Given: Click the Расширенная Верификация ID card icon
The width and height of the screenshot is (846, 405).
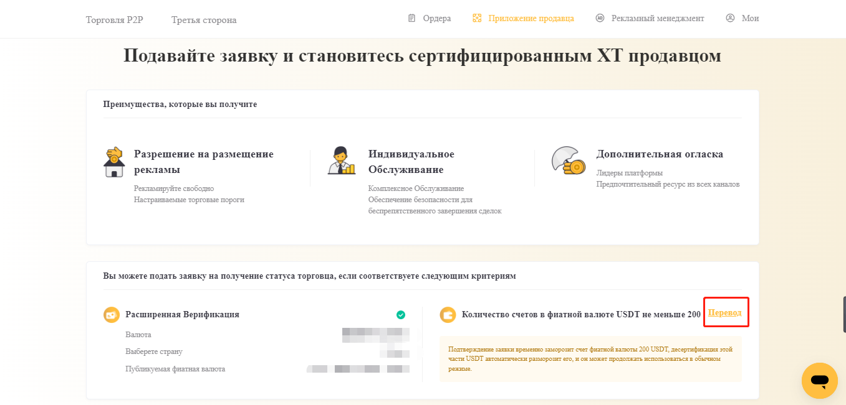Looking at the screenshot, I should click(111, 315).
